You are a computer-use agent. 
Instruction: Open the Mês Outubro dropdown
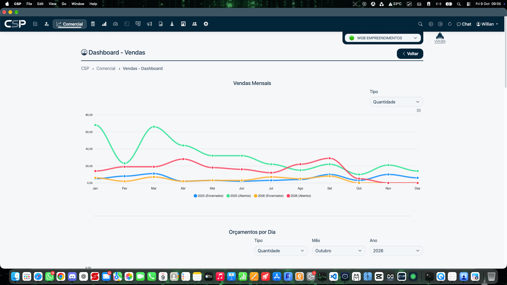339,251
